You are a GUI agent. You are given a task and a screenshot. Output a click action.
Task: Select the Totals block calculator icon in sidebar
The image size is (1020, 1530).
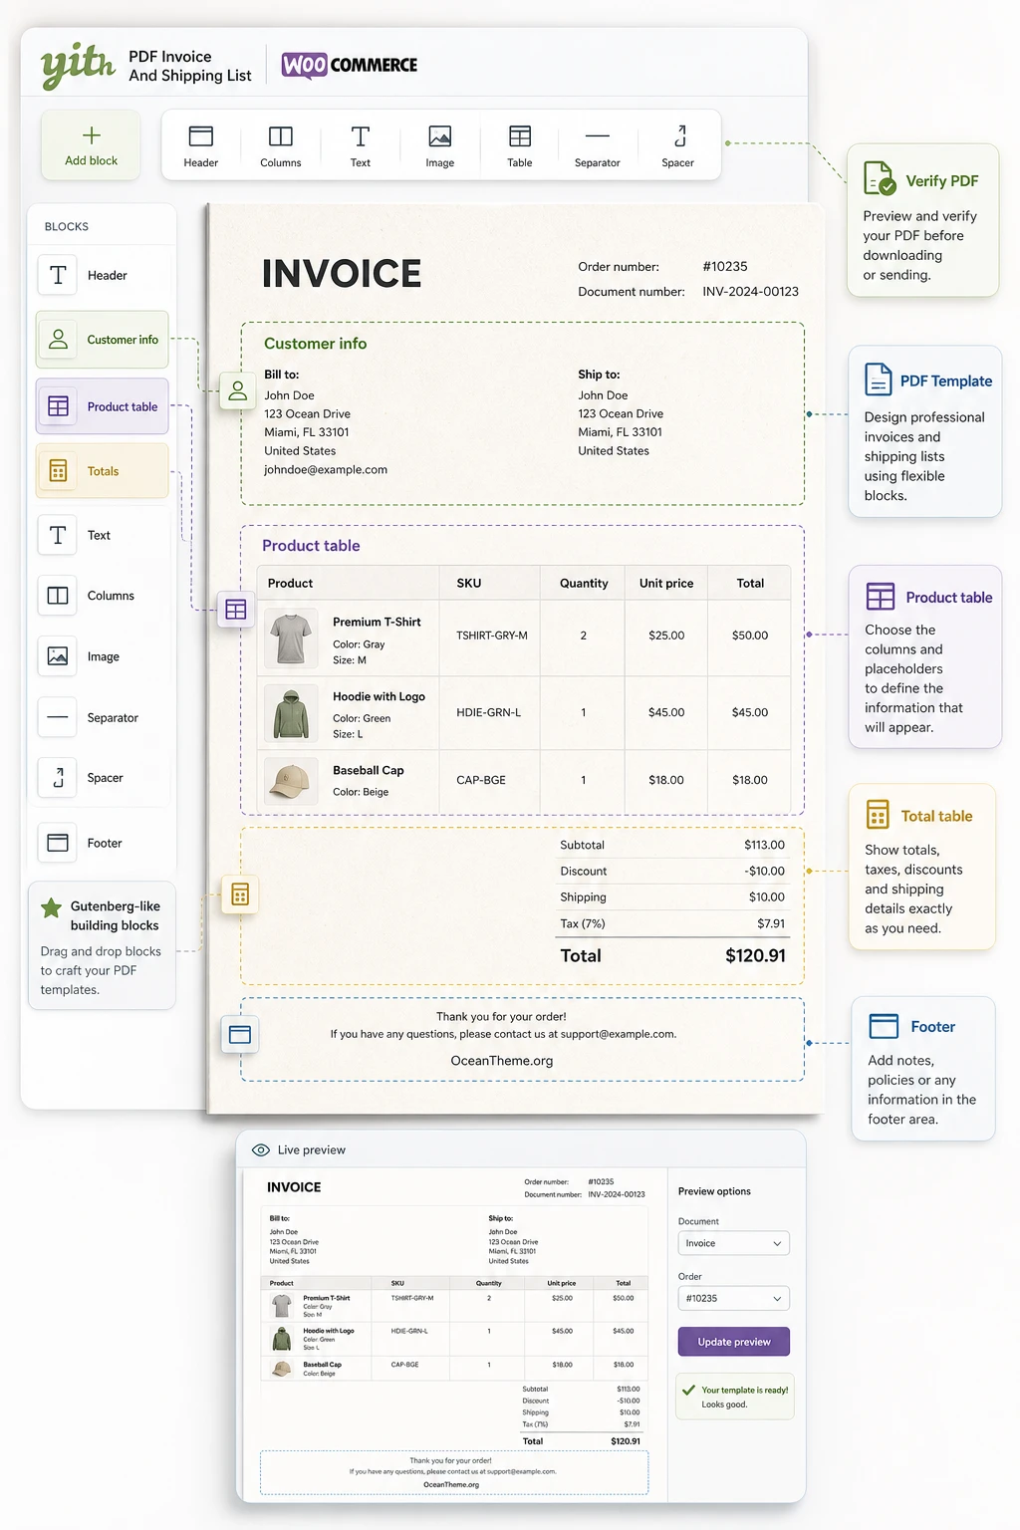(58, 471)
